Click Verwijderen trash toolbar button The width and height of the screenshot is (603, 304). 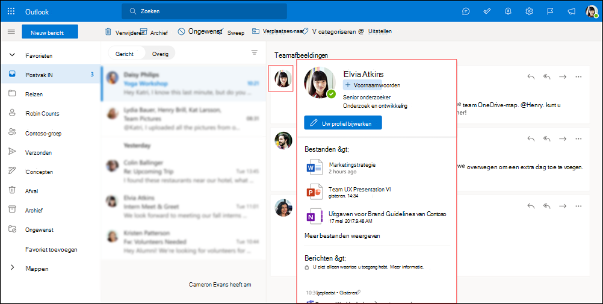(125, 33)
